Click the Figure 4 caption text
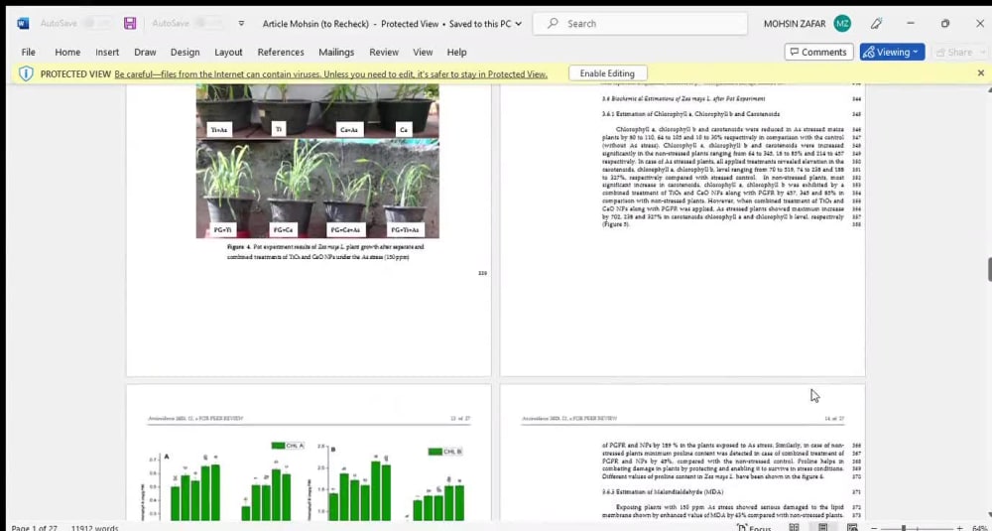The height and width of the screenshot is (531, 992). [x=325, y=252]
